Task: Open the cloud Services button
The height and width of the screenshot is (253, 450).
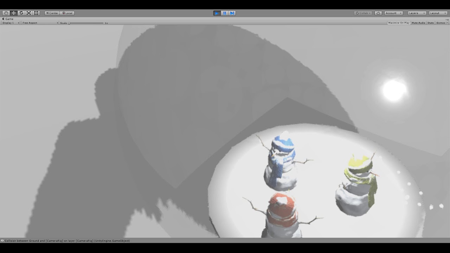Action: (x=378, y=13)
